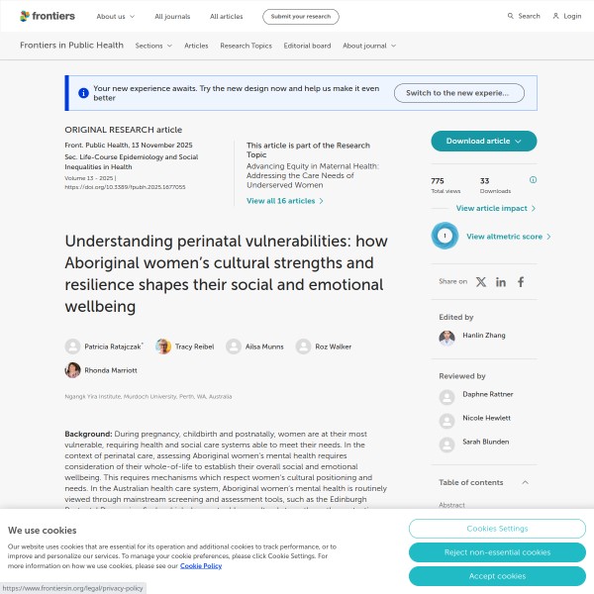Click the views info icon
This screenshot has width=594, height=594.
pos(533,180)
